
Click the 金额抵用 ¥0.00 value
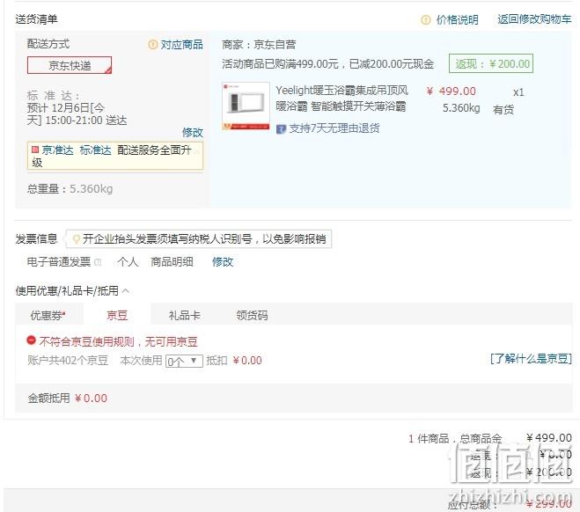pos(91,399)
